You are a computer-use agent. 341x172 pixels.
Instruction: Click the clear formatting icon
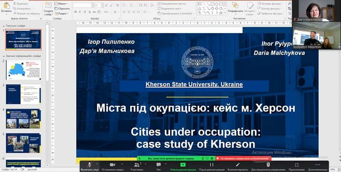[118, 5]
